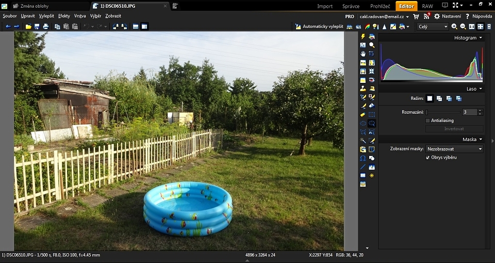Select the first Režim selection mode
495x263 pixels.
coord(430,98)
